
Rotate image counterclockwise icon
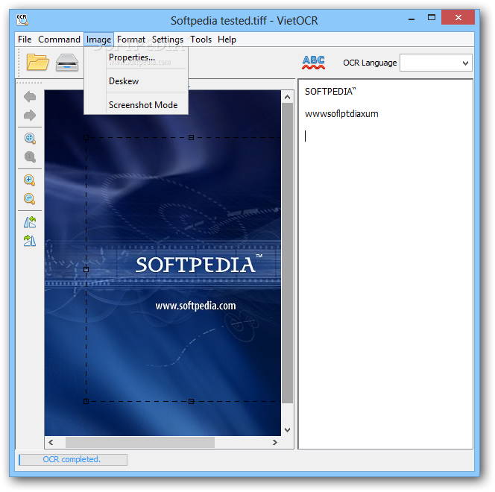[30, 222]
